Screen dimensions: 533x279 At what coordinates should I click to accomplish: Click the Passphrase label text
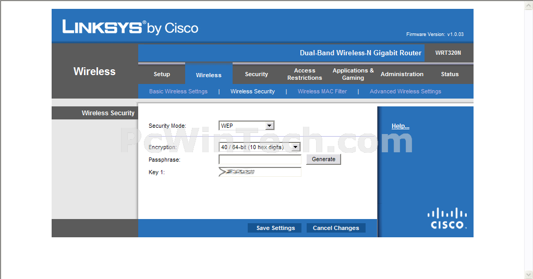coord(164,160)
